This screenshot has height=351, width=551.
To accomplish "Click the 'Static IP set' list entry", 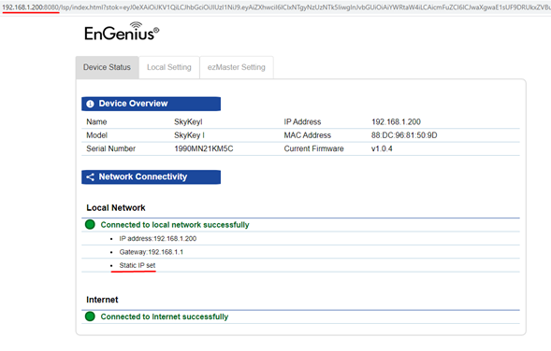I will point(137,265).
